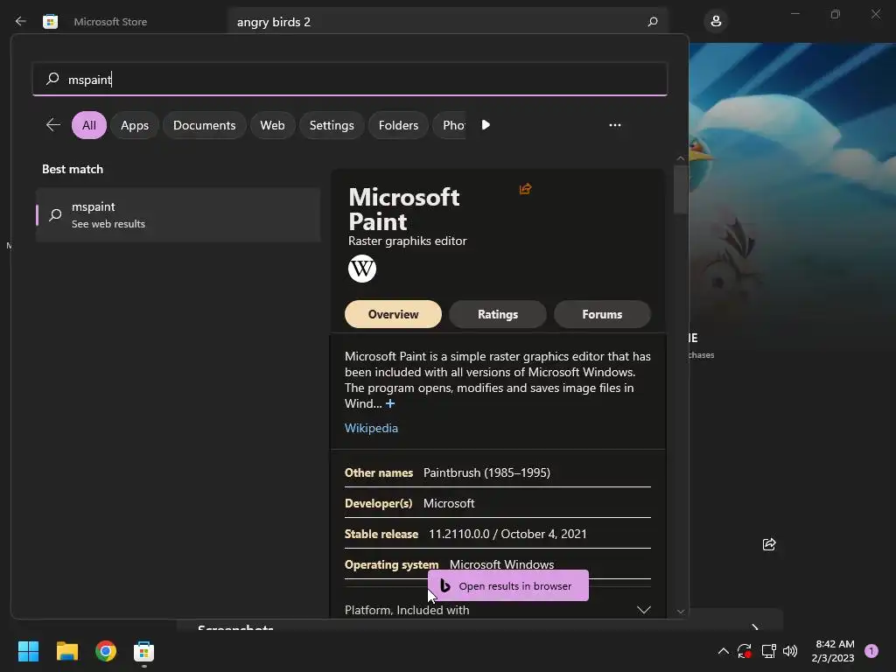Open the Windows Start menu
Viewport: 896px width, 672px height.
pyautogui.click(x=28, y=651)
